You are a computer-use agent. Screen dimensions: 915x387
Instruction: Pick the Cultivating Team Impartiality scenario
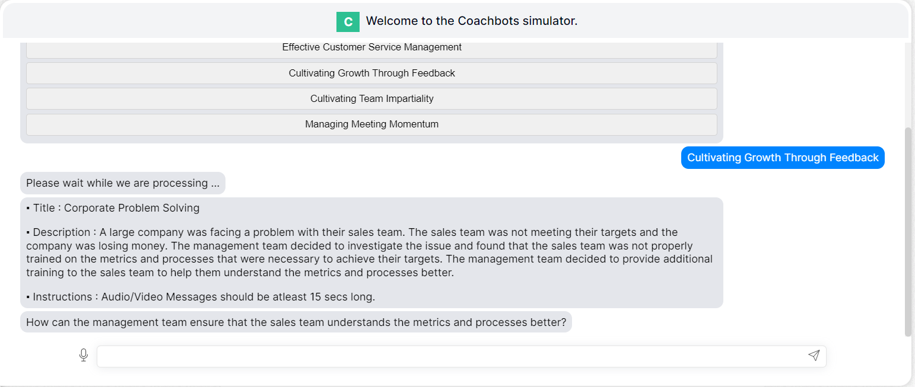click(x=371, y=99)
